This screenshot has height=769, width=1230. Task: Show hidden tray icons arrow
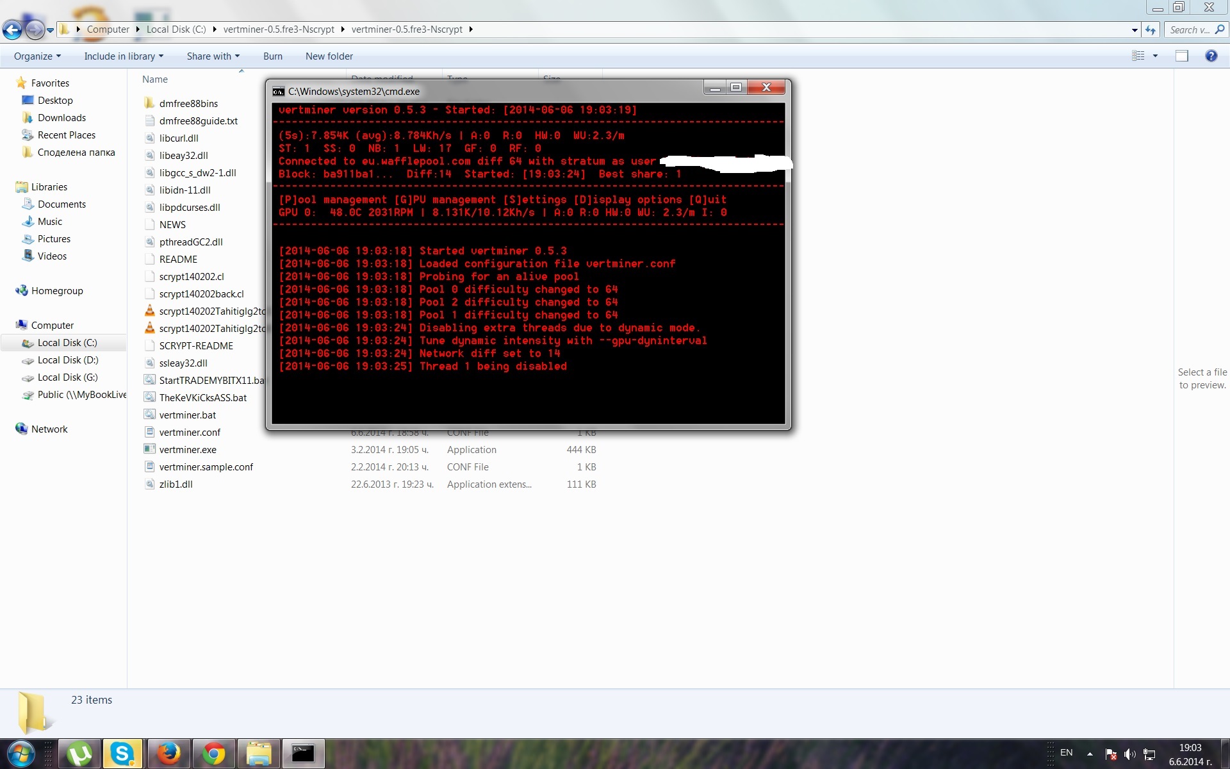(1090, 754)
